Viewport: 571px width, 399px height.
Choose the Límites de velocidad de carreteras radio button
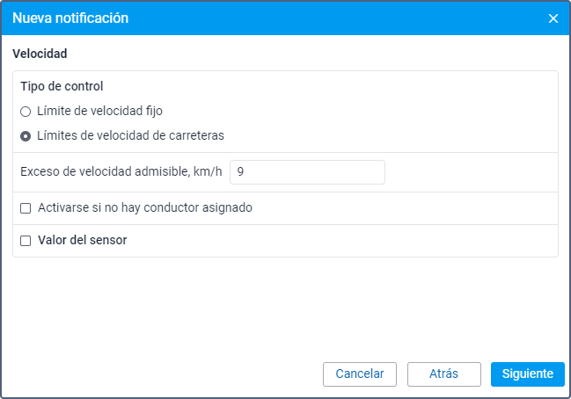point(26,136)
